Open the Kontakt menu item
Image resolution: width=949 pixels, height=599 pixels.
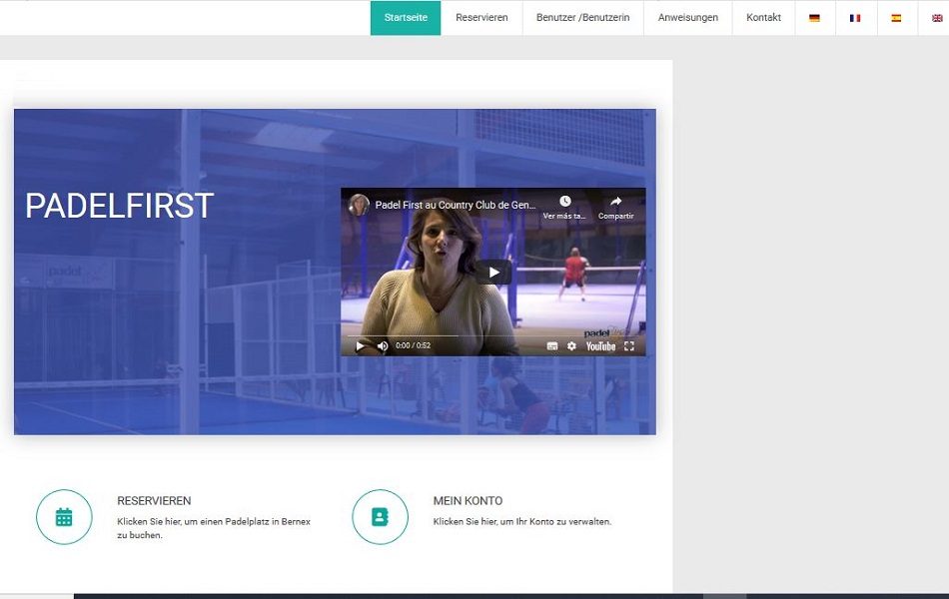click(x=764, y=18)
